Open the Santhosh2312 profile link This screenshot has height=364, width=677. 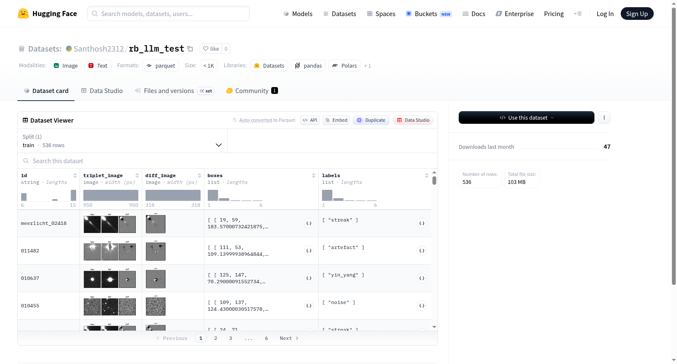tap(99, 49)
